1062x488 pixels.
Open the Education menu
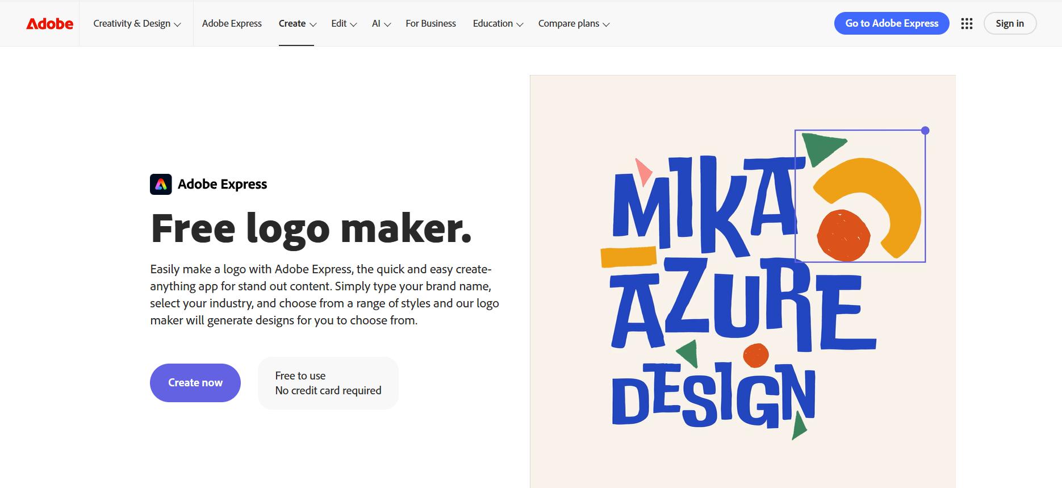tap(497, 23)
